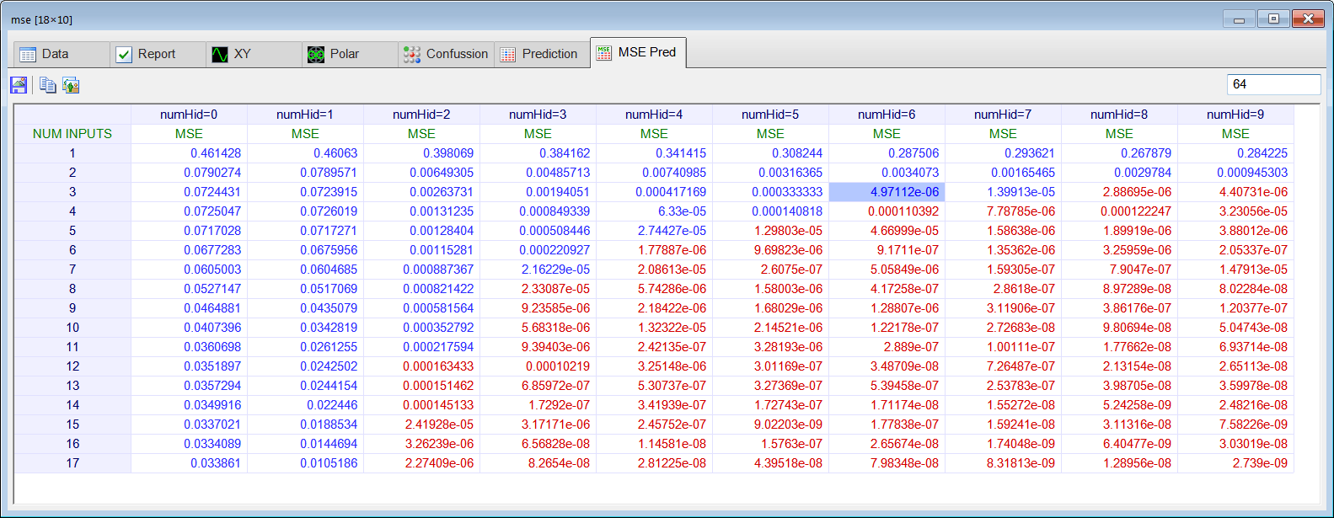Click cell 0.384162

tap(538, 153)
